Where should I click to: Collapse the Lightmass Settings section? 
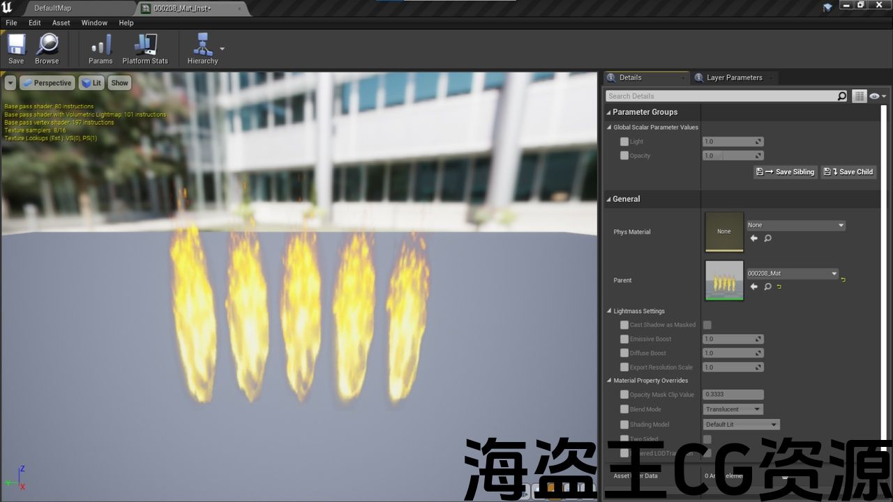609,311
